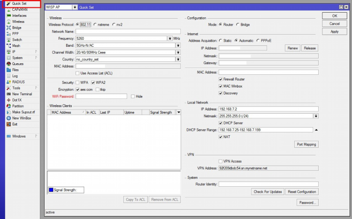Image resolution: width=352 pixels, height=219 pixels.
Task: Click the Make Supout.rif icon
Action: 8,112
